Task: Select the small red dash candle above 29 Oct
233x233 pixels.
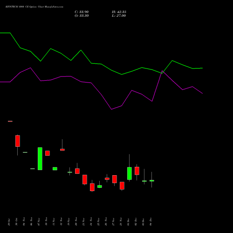Action: point(10,121)
